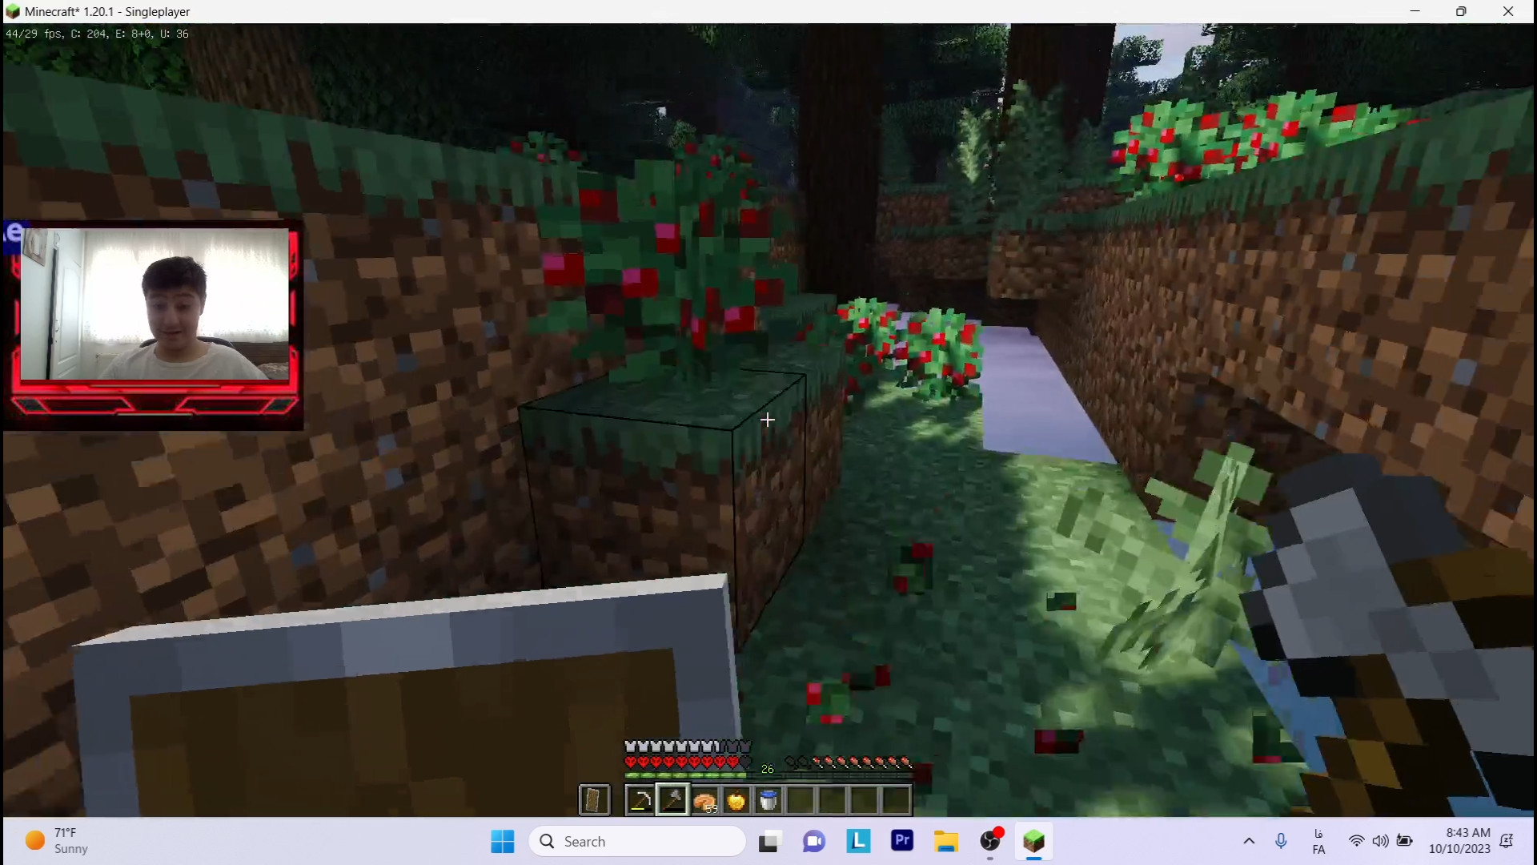
Task: Click the microphone tray icon
Action: coord(1281,841)
